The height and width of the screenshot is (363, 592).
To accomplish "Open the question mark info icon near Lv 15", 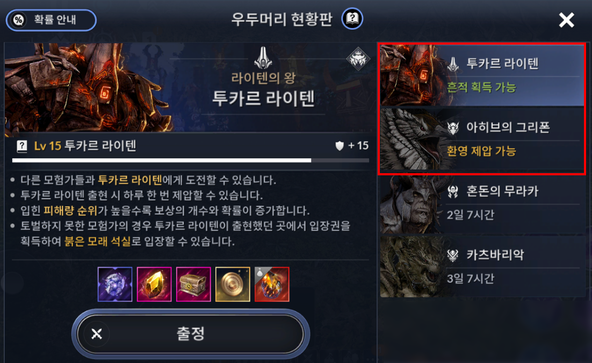I will [x=22, y=146].
